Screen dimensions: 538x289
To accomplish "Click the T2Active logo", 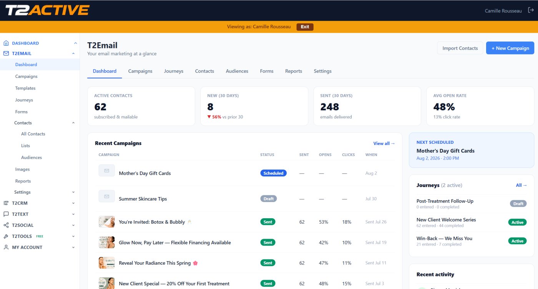I will coord(47,10).
